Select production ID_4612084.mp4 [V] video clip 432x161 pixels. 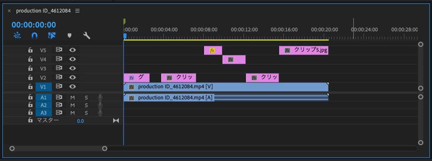point(226,87)
